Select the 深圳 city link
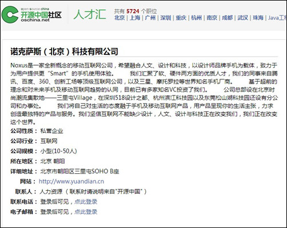Screen dimensions: 287x228 [166, 18]
